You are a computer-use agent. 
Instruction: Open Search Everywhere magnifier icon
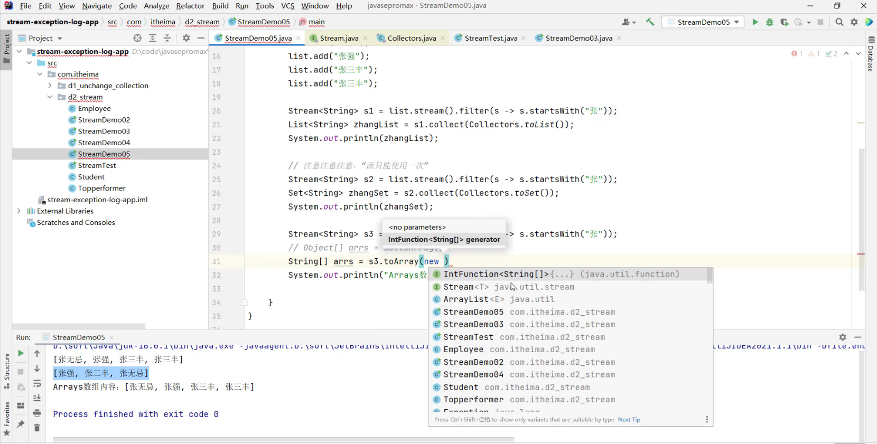pyautogui.click(x=839, y=22)
